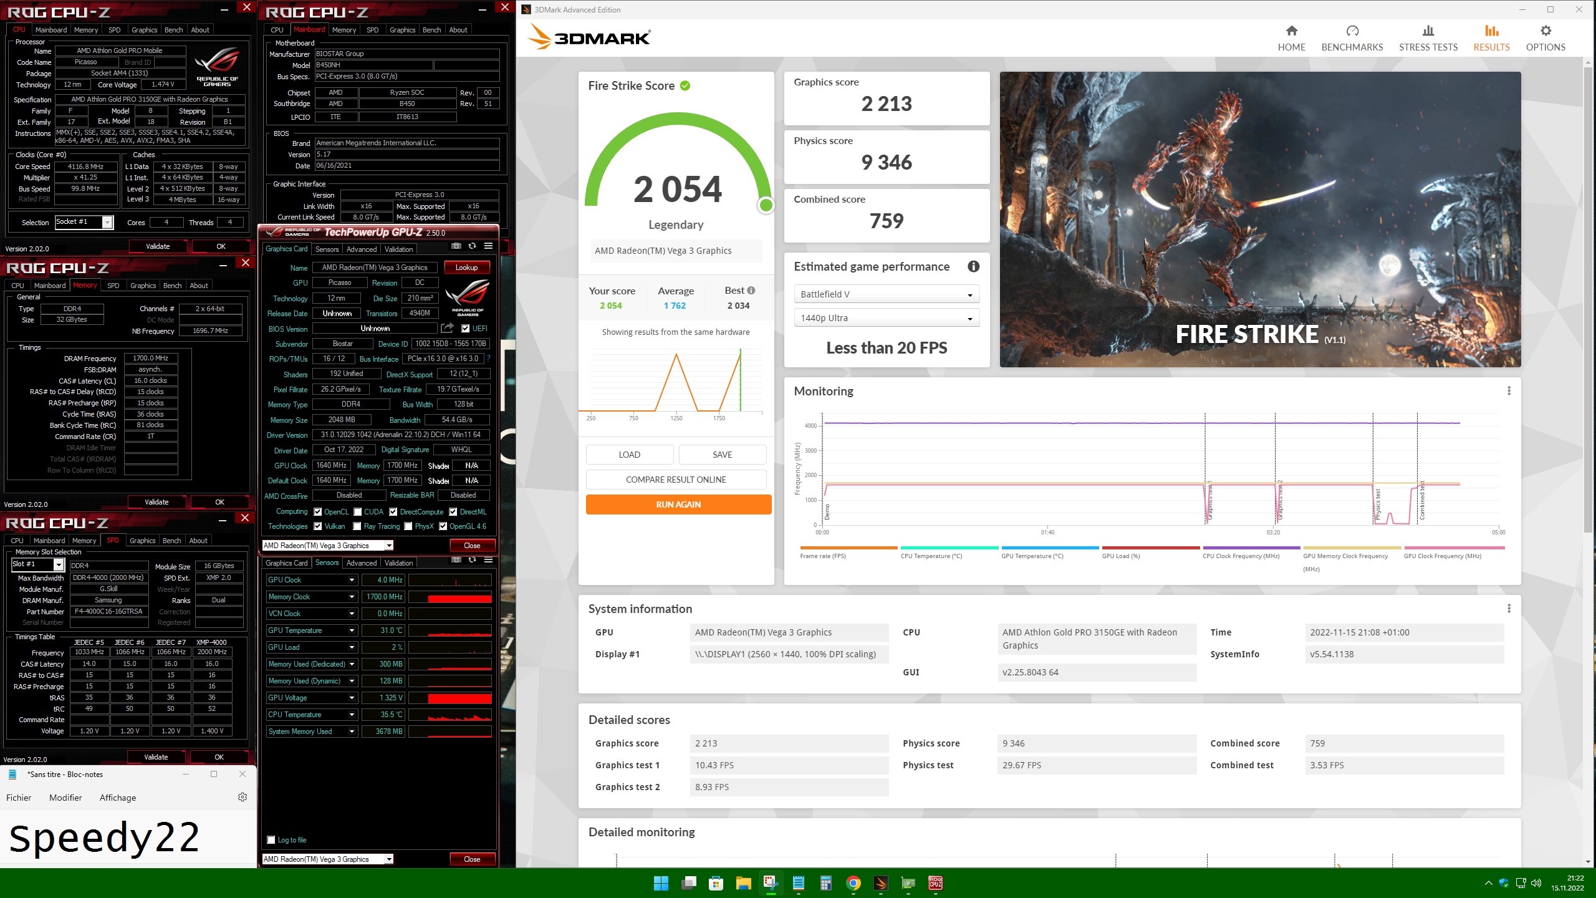Click the SAVE button in 3DMark
The image size is (1596, 898).
point(722,455)
